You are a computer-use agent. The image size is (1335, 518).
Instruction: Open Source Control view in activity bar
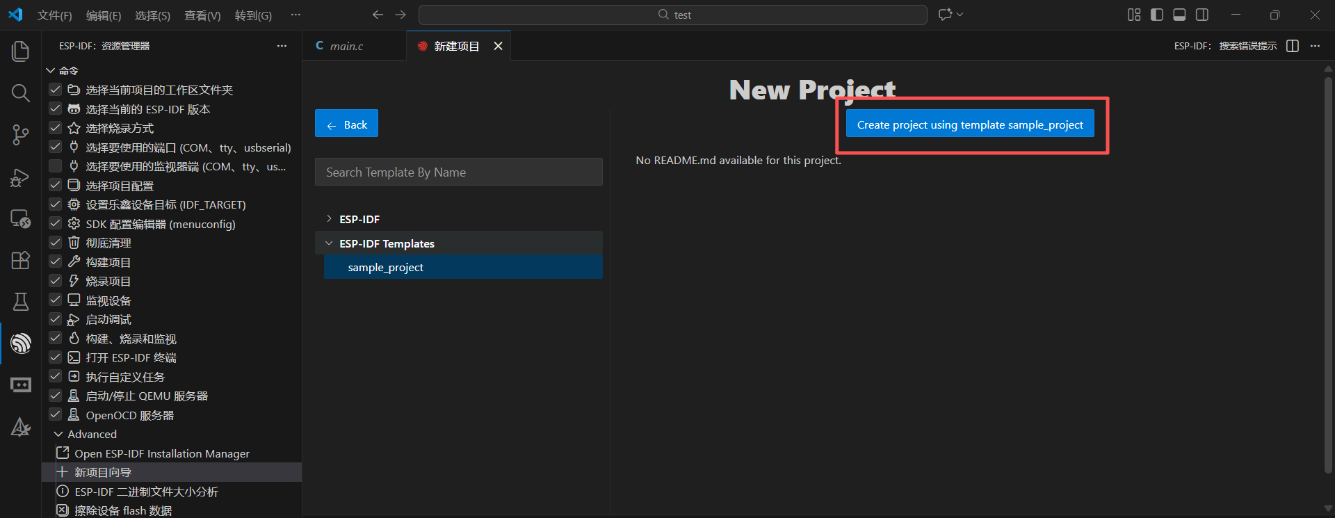point(21,135)
